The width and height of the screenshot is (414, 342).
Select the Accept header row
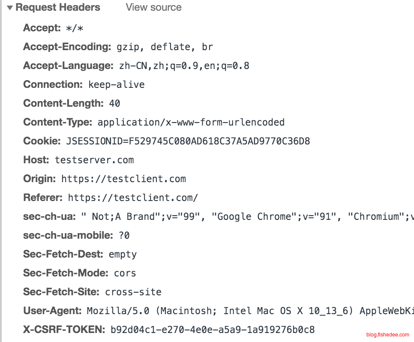[x=54, y=28]
